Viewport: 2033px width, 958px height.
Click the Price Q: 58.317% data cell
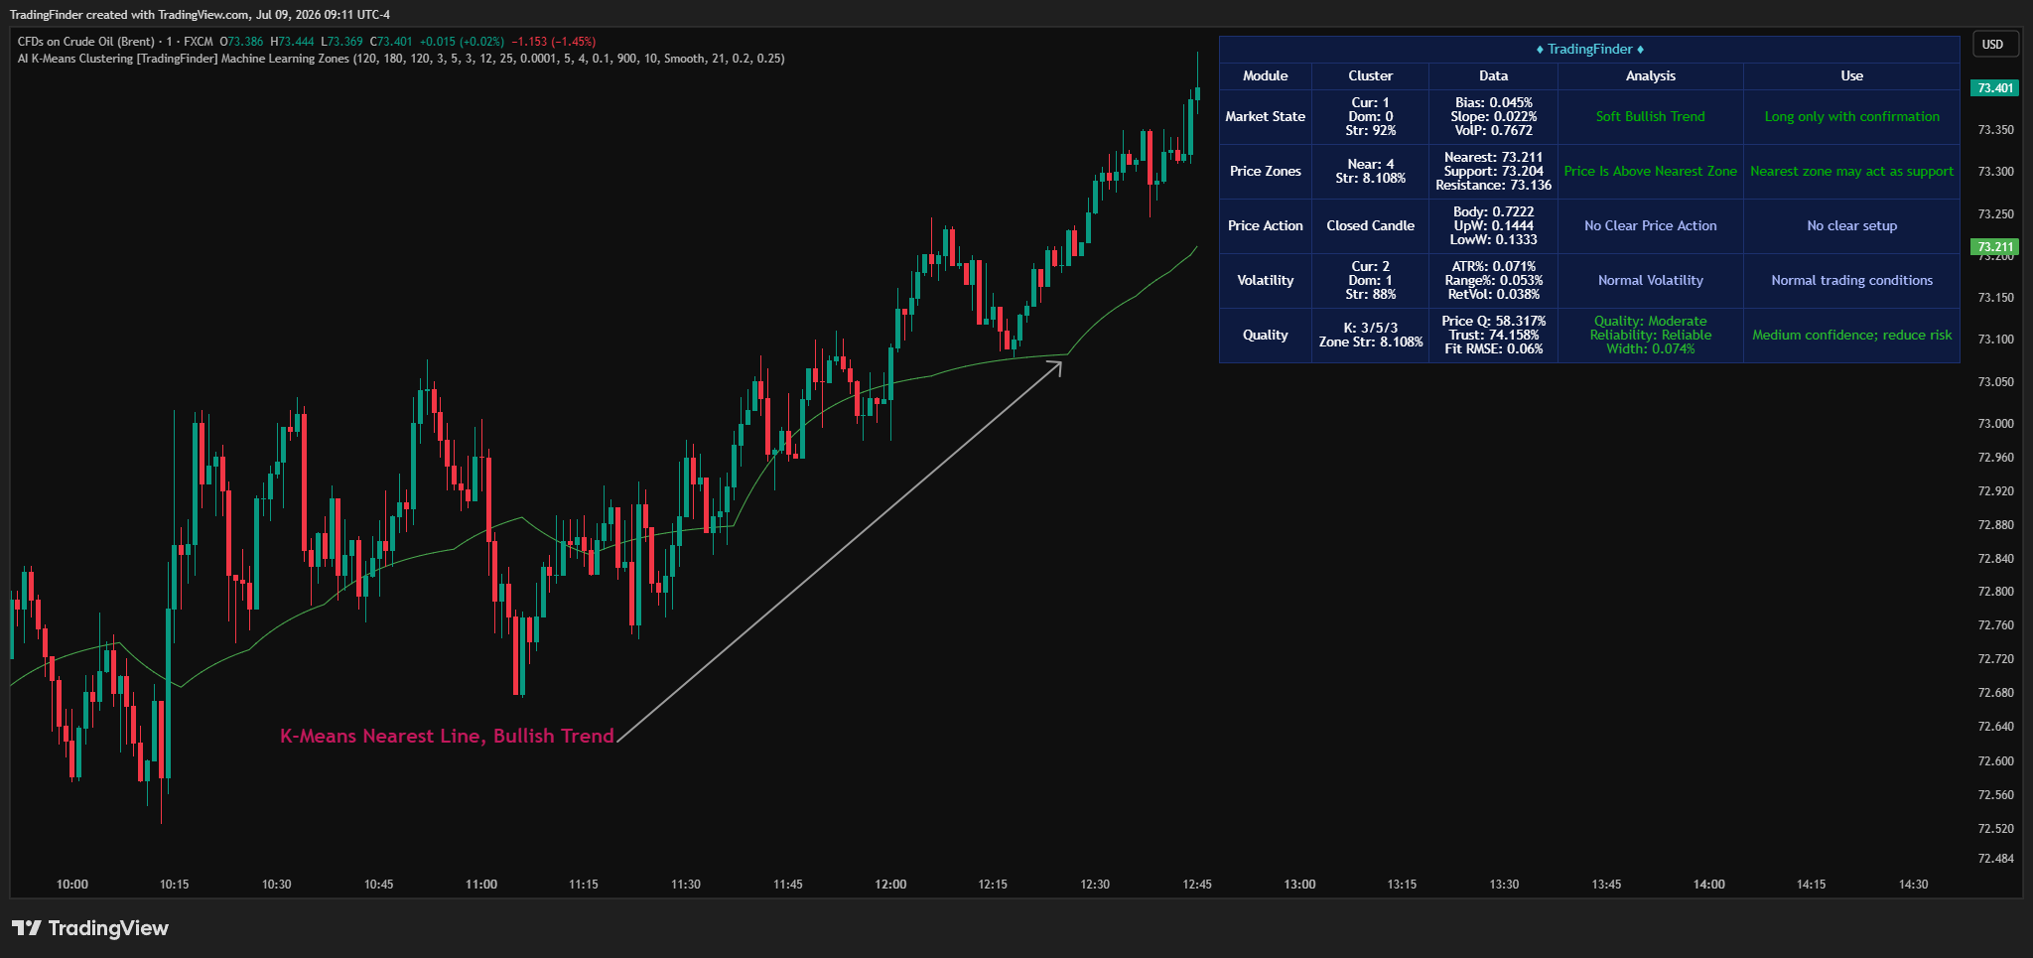click(x=1493, y=335)
